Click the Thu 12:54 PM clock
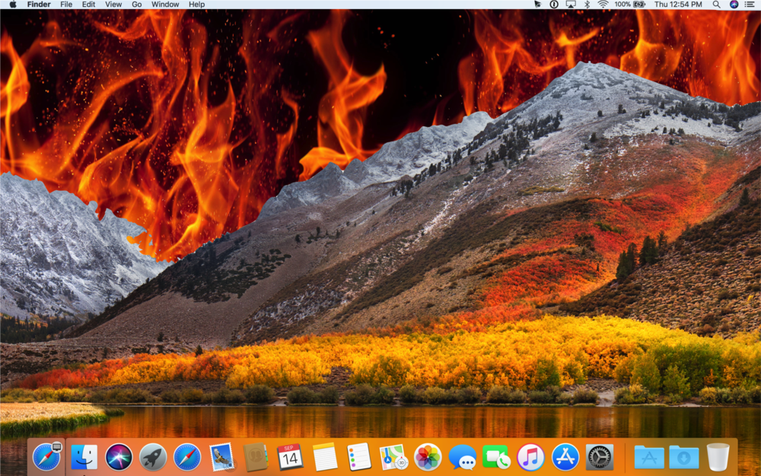 (x=678, y=5)
